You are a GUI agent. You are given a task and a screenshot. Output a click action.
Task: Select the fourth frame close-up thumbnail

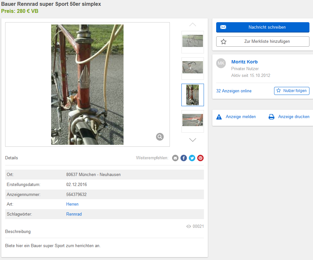point(193,121)
